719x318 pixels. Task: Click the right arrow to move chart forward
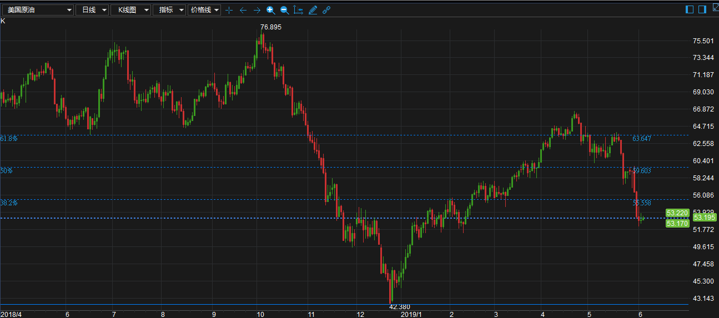pyautogui.click(x=257, y=10)
